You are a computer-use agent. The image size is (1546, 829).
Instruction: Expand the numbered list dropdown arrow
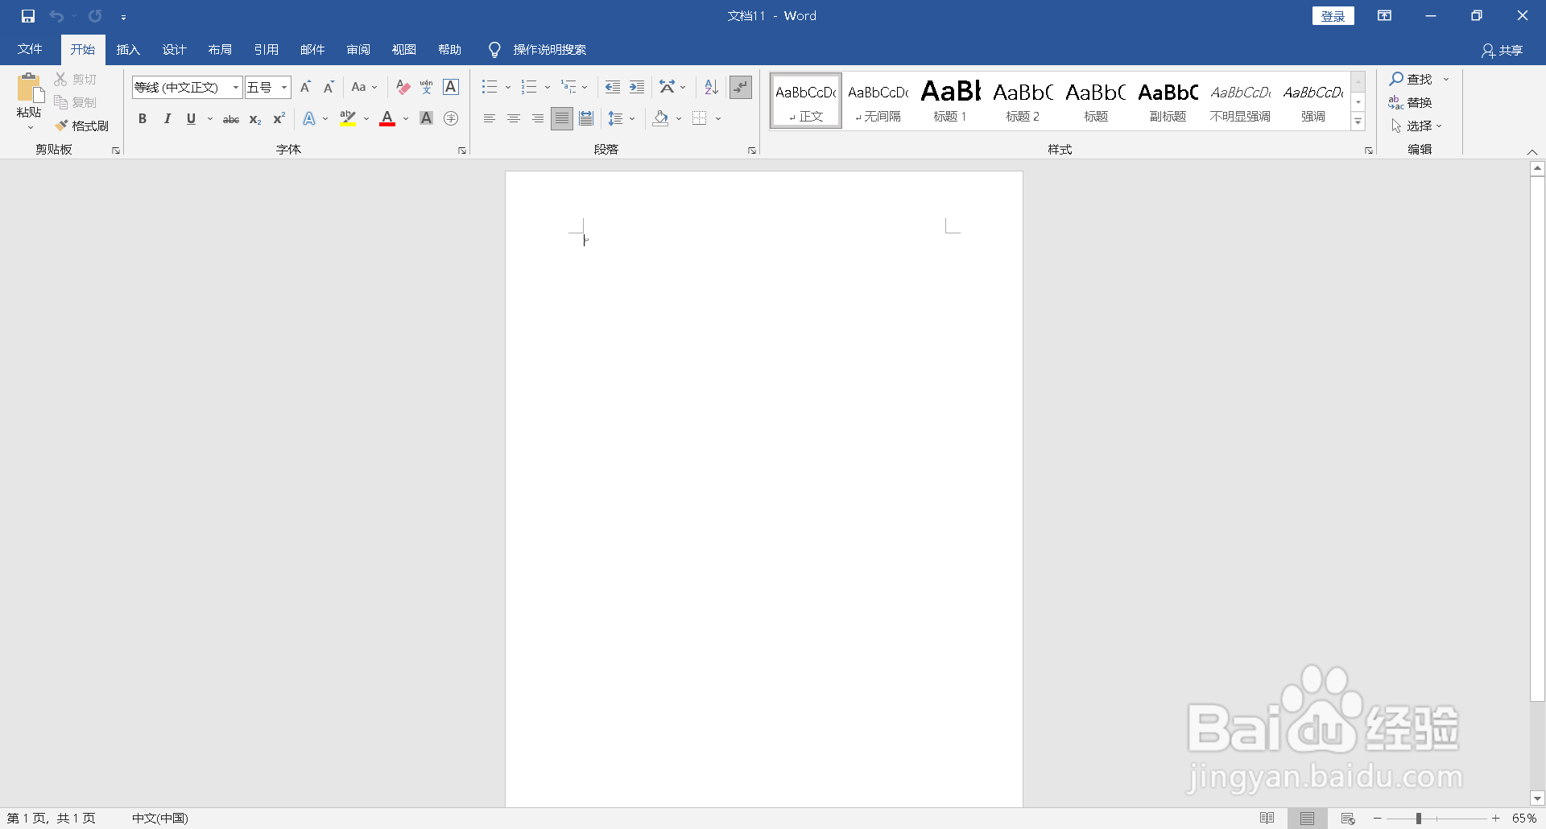pyautogui.click(x=548, y=87)
